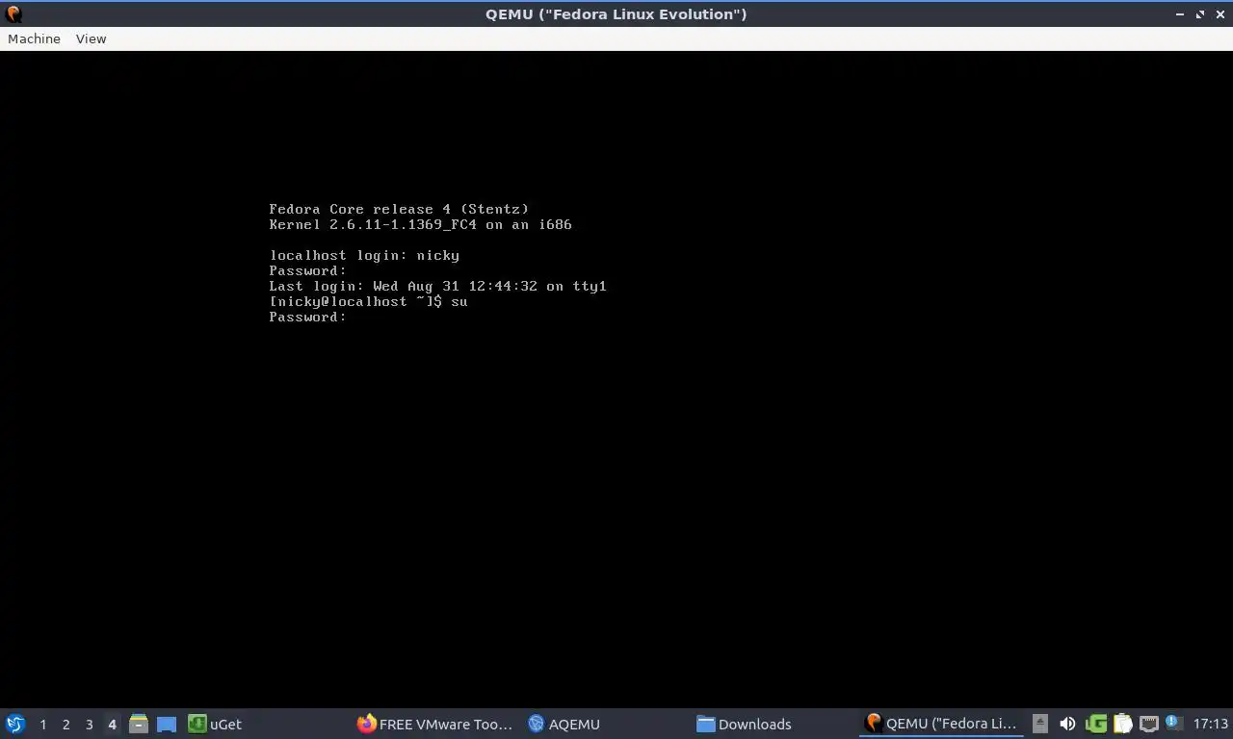Click the 'localhost login: nicky' line
1233x739 pixels.
coord(364,255)
